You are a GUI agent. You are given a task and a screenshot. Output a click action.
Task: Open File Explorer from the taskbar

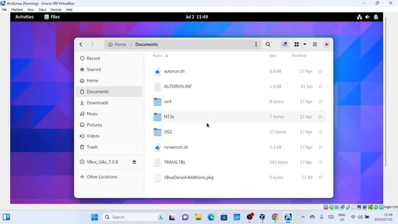tap(198, 217)
